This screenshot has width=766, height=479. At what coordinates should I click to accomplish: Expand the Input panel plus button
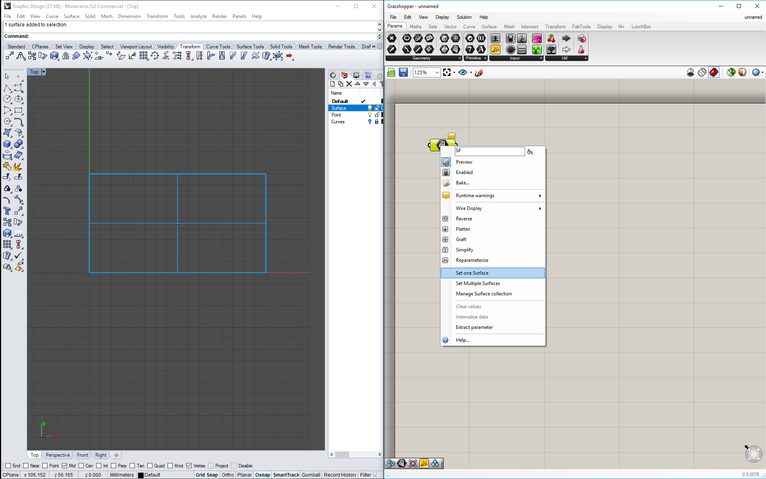(541, 58)
